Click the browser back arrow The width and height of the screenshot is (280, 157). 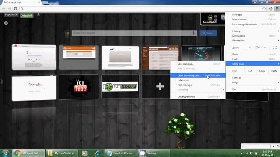click(x=3, y=9)
